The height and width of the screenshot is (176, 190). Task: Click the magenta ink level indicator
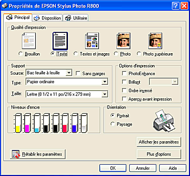coord(27,123)
